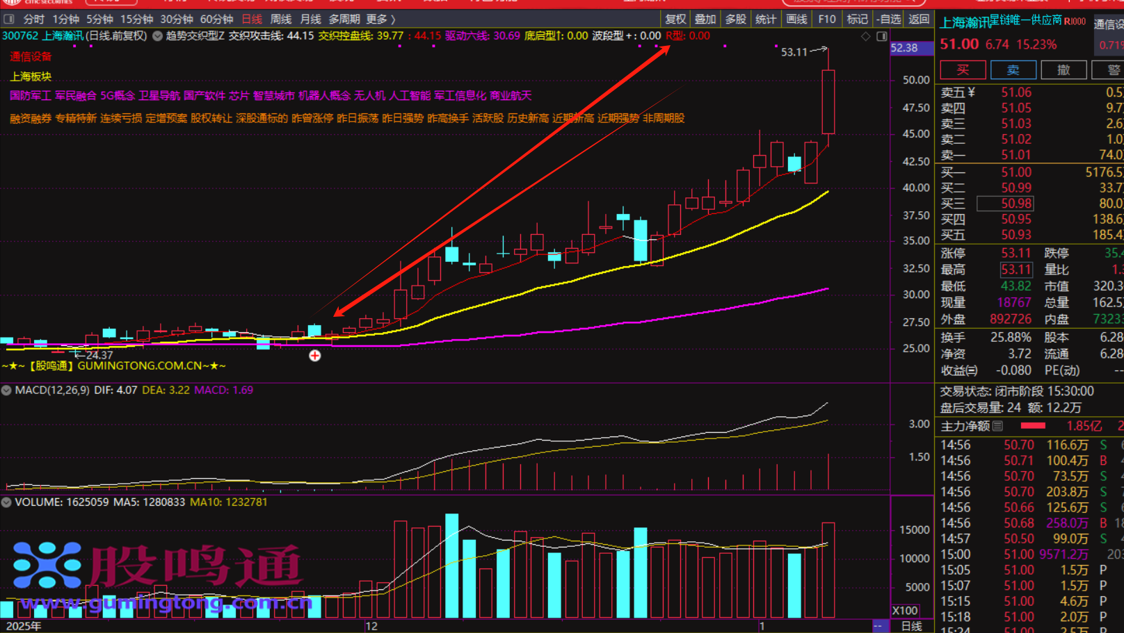Open the VOLUME indicator dropdown arrow
Screen dimensions: 1124x633
[6, 502]
